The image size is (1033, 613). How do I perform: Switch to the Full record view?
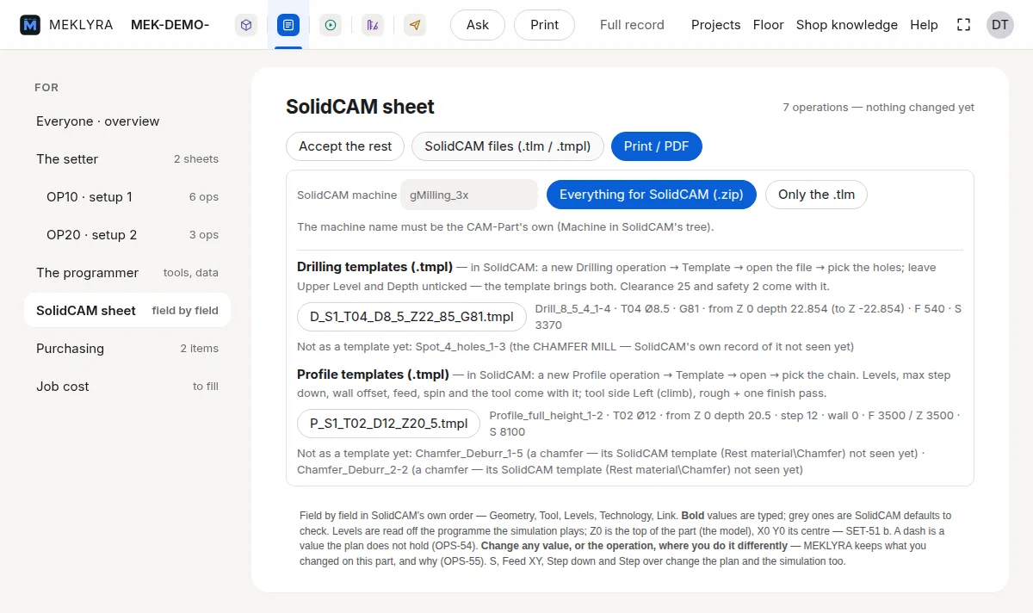(x=632, y=25)
